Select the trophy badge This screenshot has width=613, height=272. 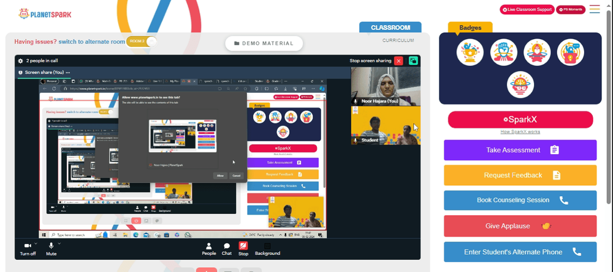pos(470,52)
